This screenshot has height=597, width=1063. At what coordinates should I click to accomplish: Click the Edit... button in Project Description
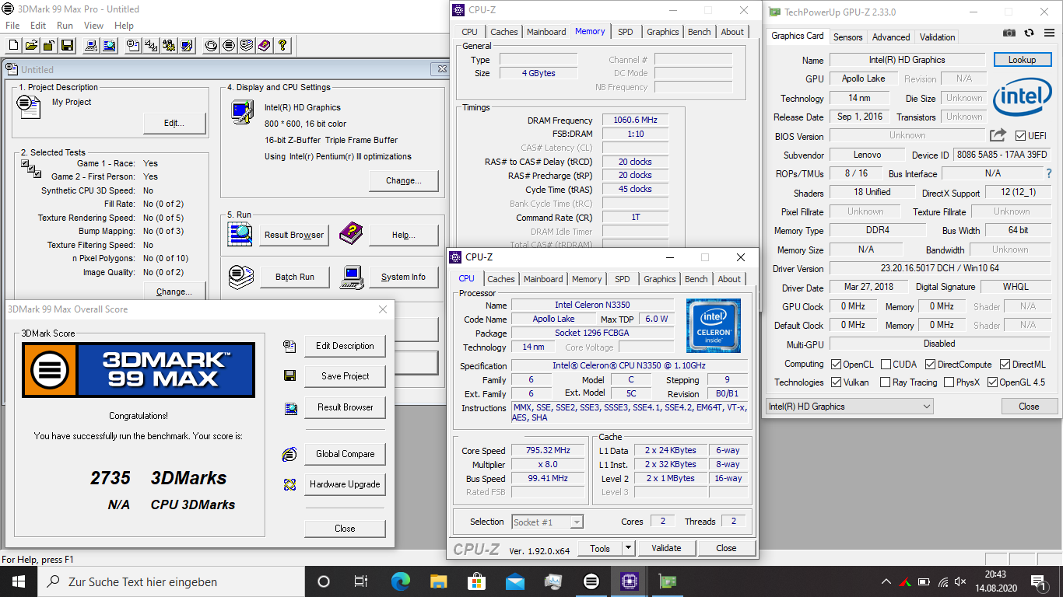[174, 124]
